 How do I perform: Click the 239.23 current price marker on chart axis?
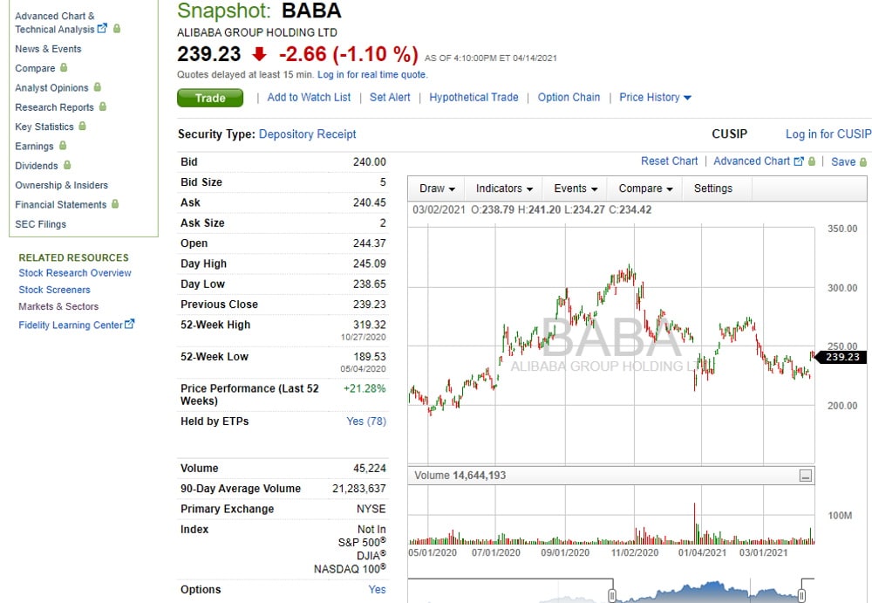841,357
